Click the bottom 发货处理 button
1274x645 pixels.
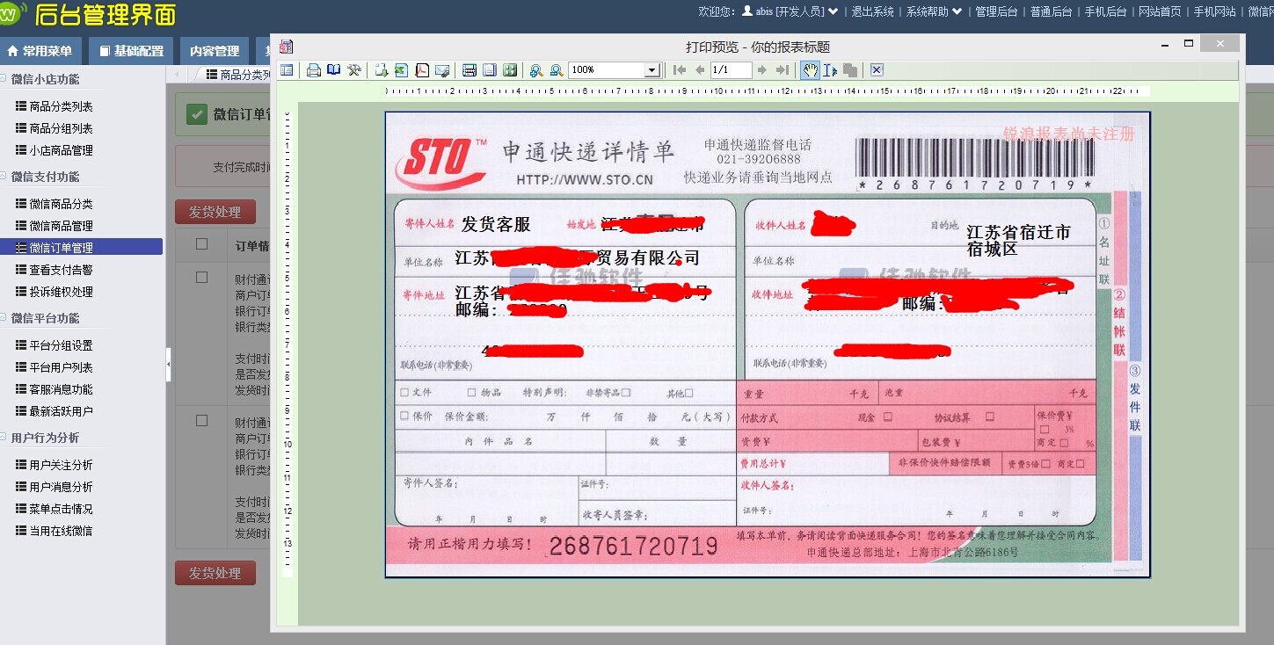[215, 573]
